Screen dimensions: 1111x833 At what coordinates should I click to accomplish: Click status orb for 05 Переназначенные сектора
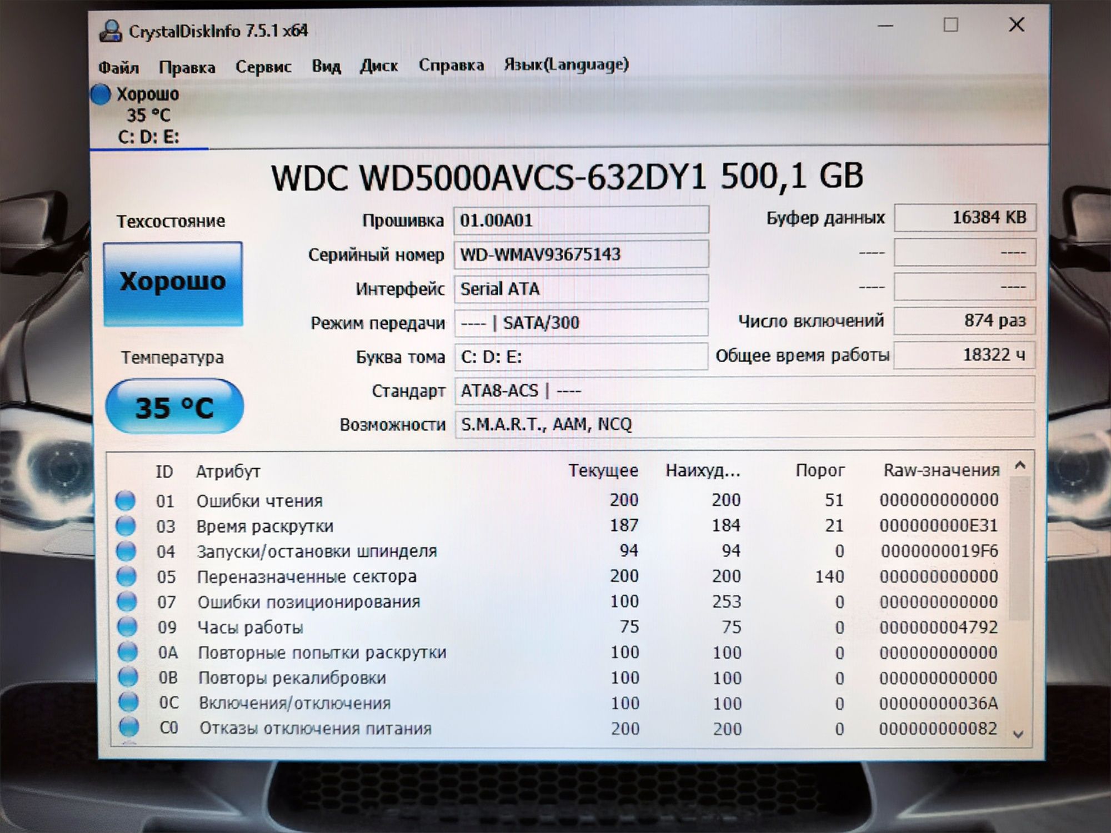click(x=127, y=576)
